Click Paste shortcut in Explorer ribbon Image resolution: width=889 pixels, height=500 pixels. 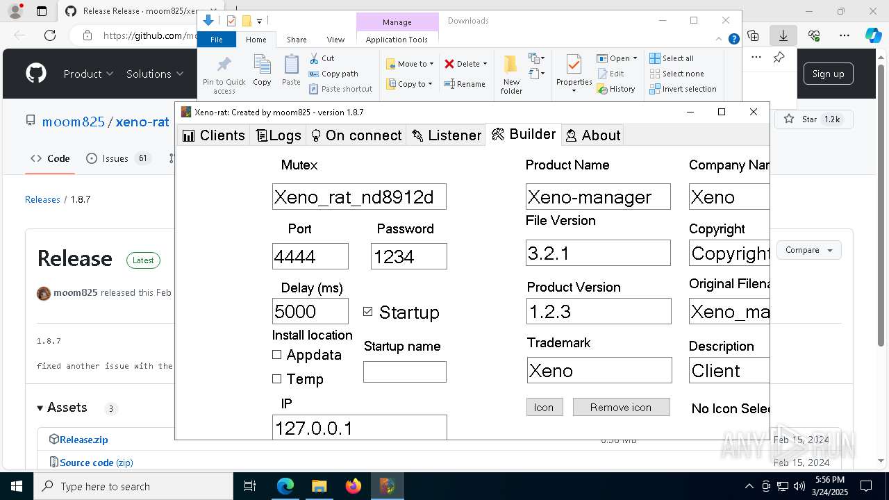(x=340, y=89)
